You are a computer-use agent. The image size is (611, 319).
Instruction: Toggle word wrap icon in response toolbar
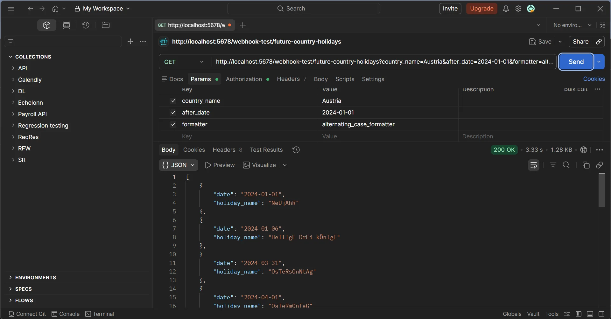tap(534, 165)
